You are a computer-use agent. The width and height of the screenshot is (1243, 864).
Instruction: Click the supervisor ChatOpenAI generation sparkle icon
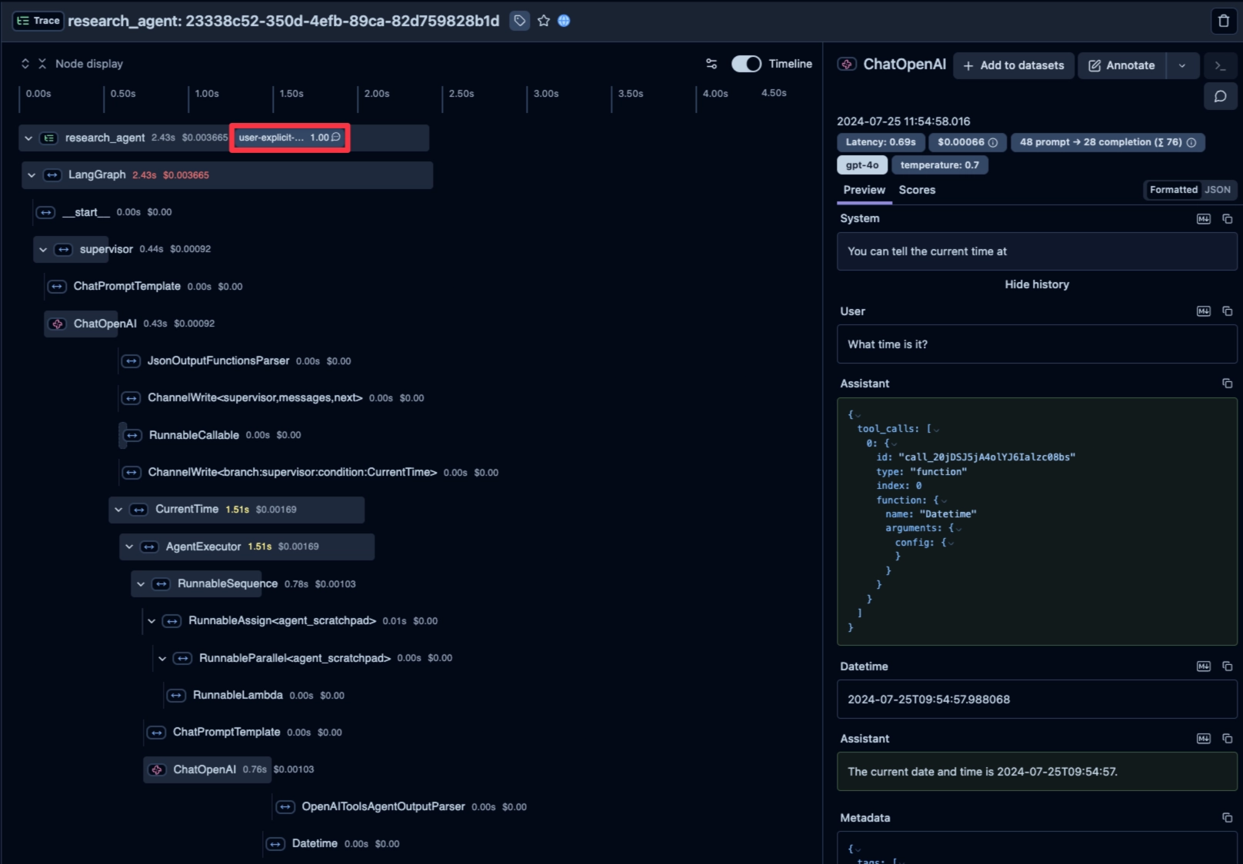(x=58, y=324)
